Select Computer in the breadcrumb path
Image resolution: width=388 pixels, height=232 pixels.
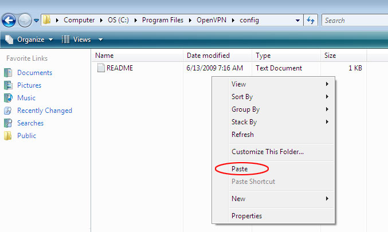coord(79,20)
